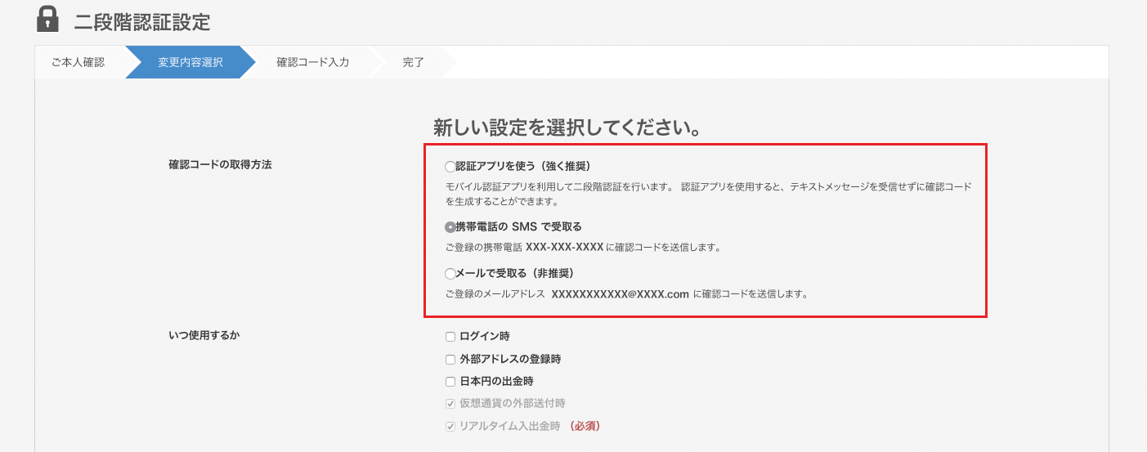Click the masked email XXXXXXXXXXX@XXXX.com

621,294
